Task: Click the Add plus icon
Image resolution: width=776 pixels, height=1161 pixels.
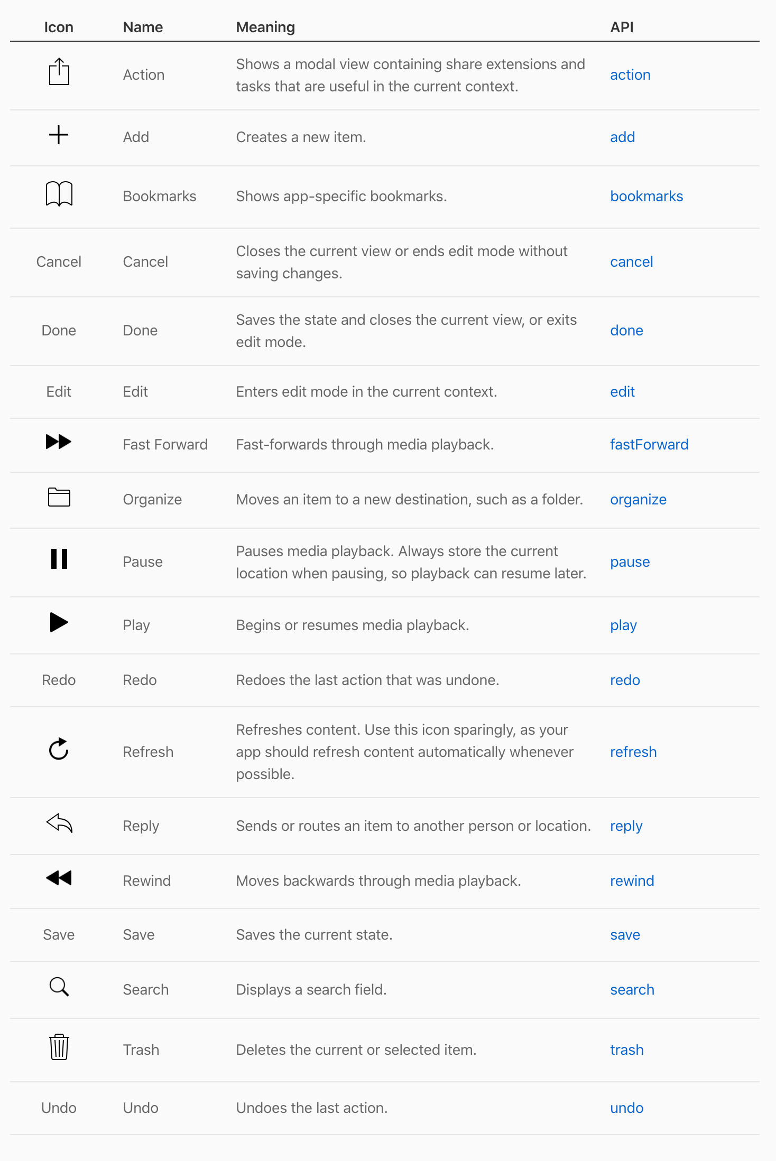Action: click(59, 135)
